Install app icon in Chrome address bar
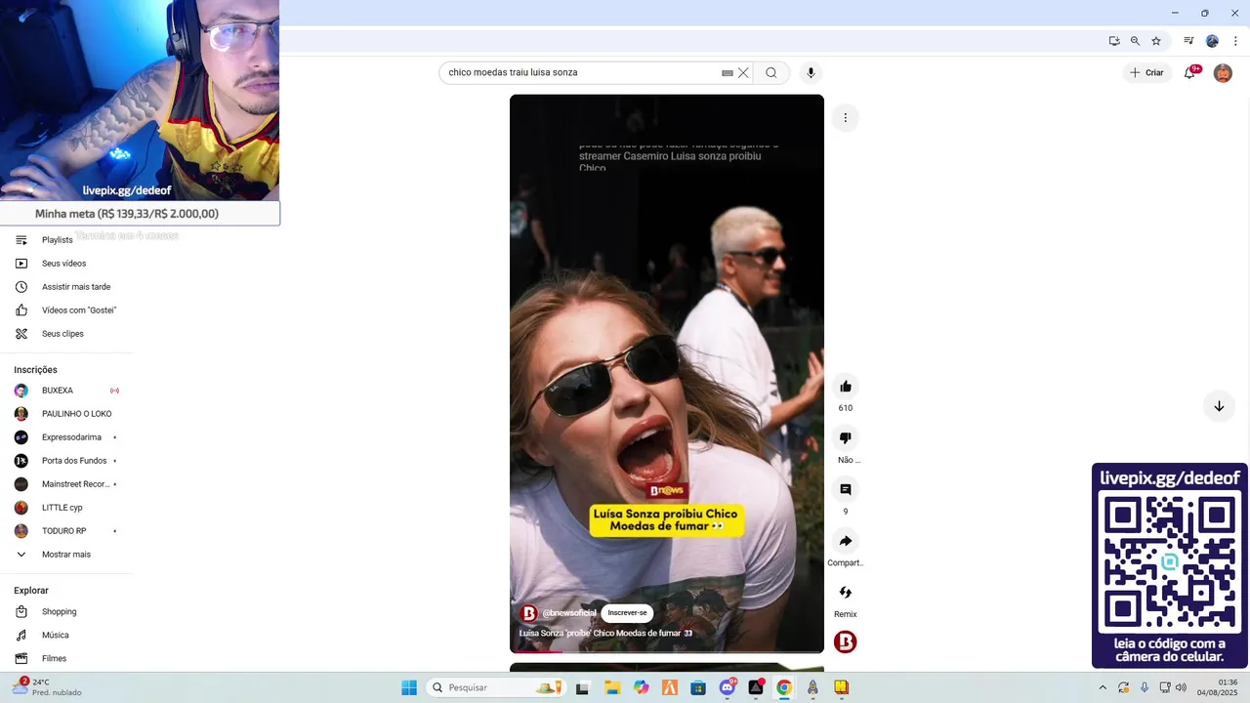The width and height of the screenshot is (1250, 703). (x=1114, y=41)
